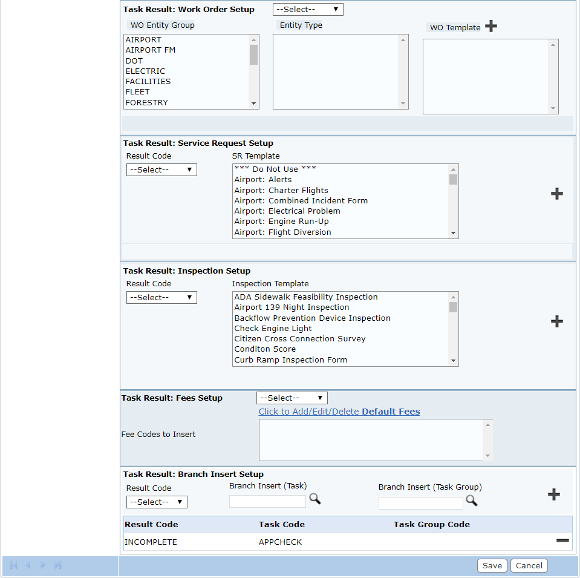This screenshot has width=580, height=578.
Task: Click the Cancel button
Action: pos(529,565)
